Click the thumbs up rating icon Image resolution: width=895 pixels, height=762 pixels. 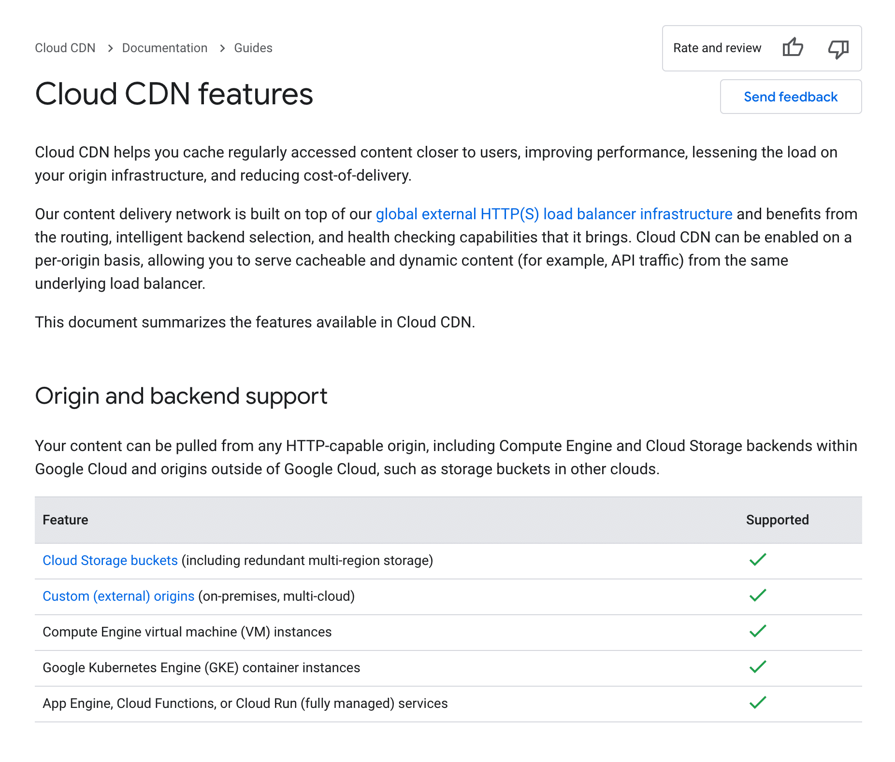point(793,48)
